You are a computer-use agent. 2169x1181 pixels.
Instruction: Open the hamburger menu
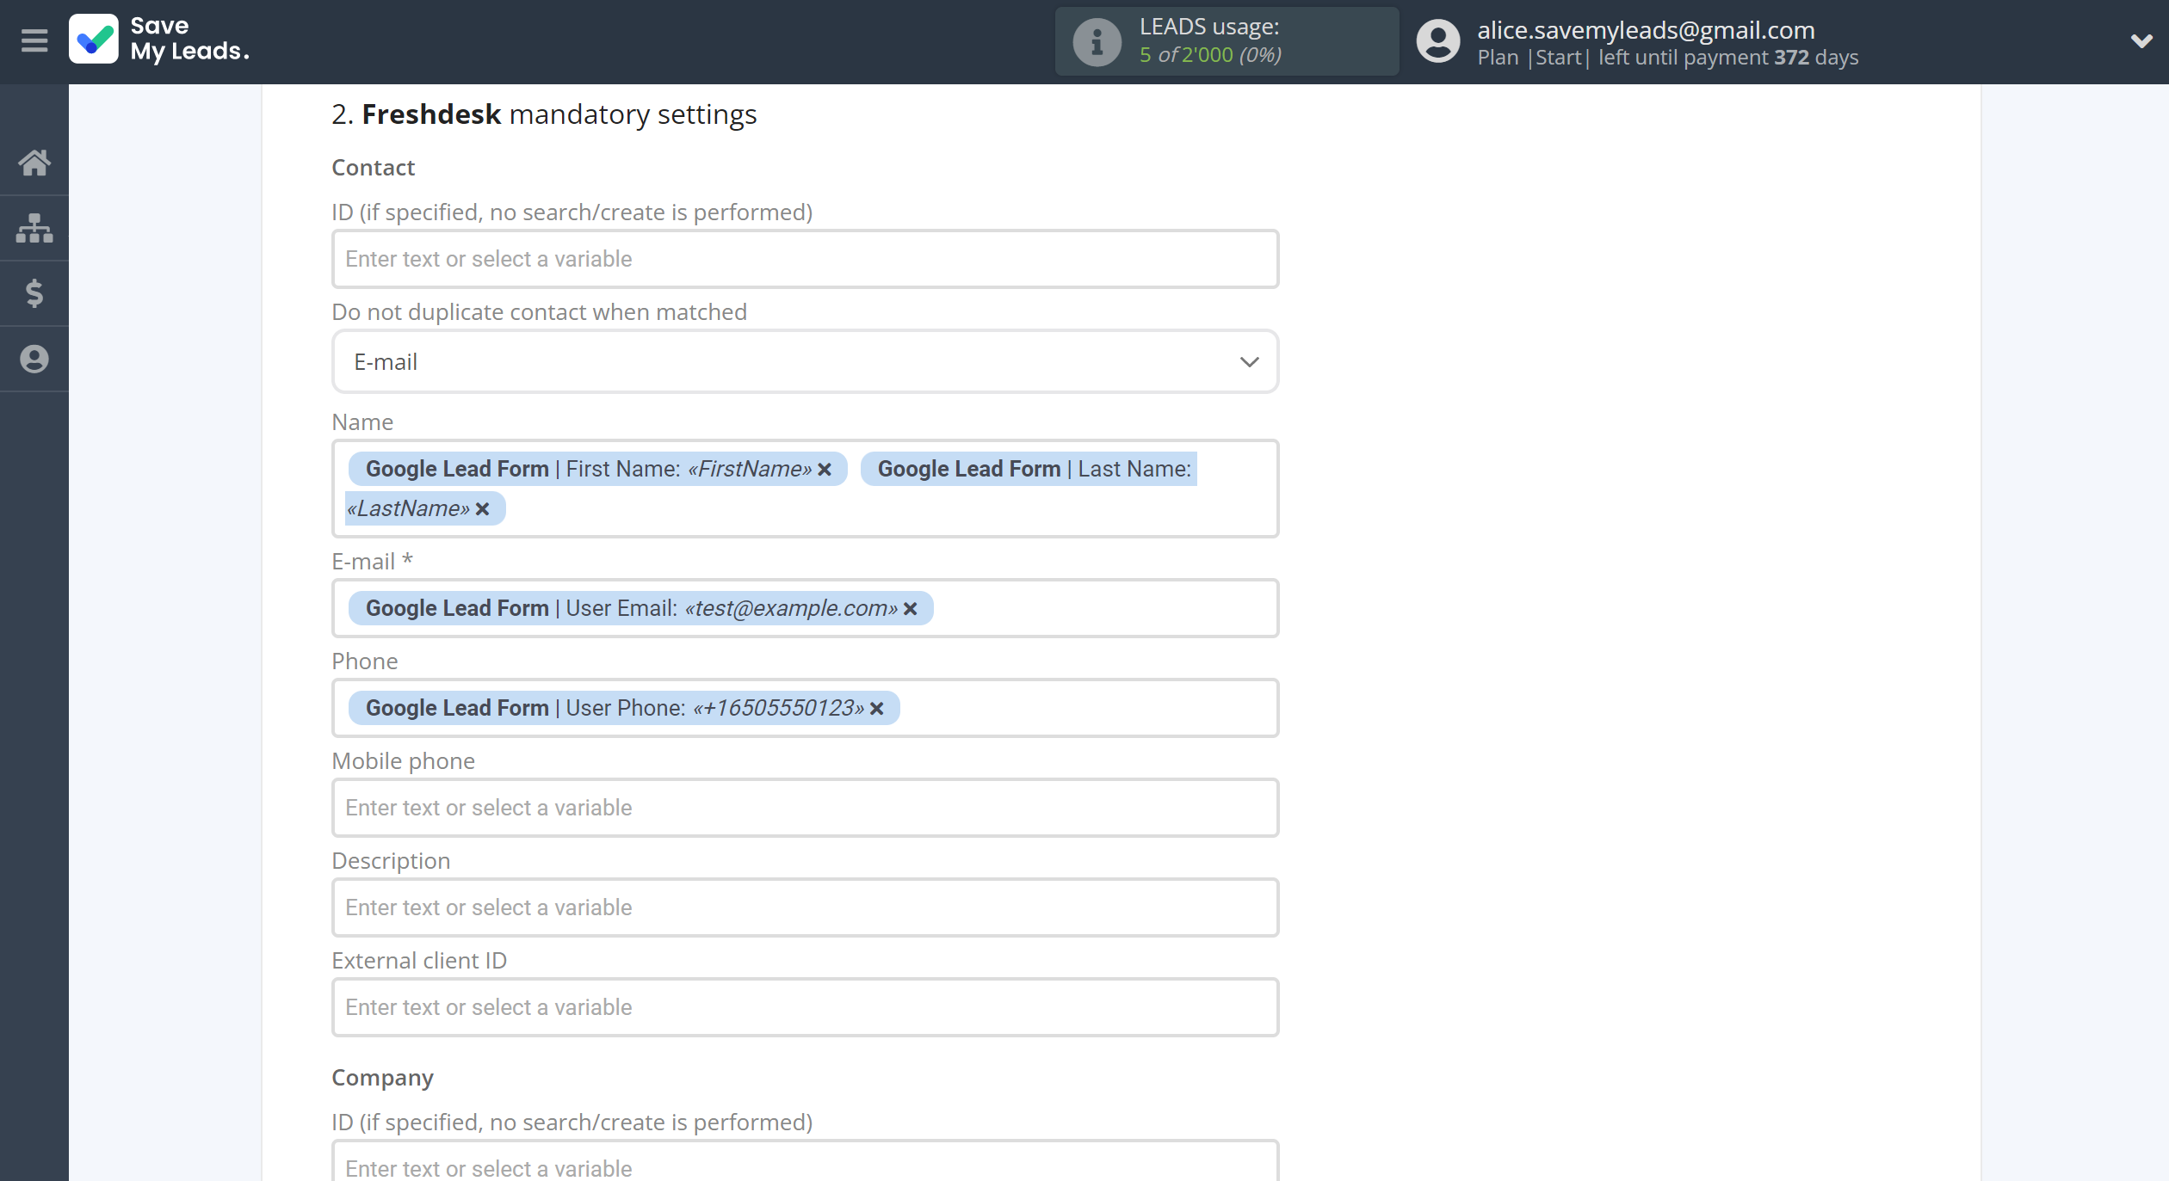[34, 40]
